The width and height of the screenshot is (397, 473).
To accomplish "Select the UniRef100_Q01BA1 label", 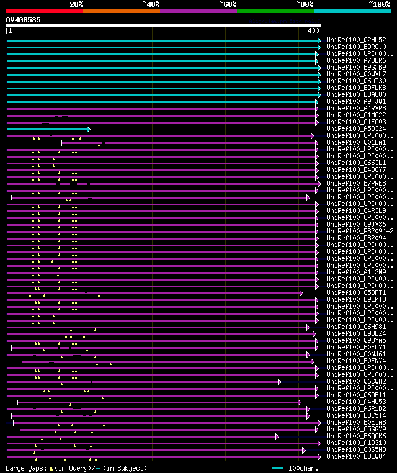I will click(356, 143).
